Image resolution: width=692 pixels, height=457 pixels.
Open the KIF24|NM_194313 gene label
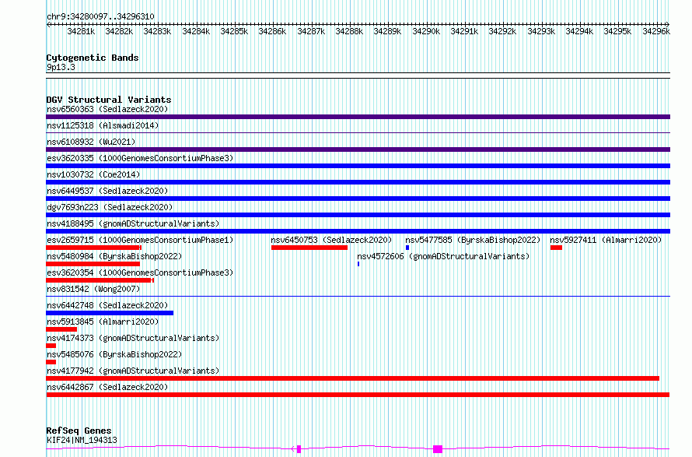click(82, 440)
